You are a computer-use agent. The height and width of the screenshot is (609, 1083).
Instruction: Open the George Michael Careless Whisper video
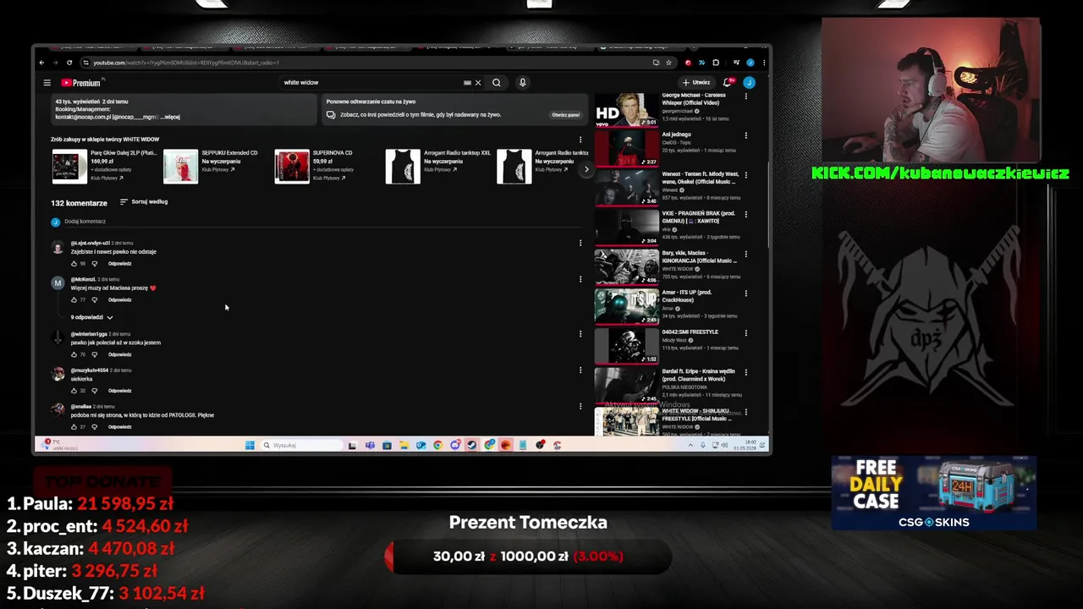point(668,109)
